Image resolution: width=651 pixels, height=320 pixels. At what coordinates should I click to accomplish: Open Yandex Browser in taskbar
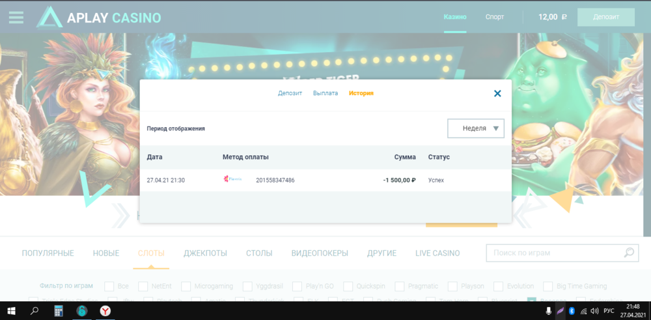pyautogui.click(x=105, y=310)
